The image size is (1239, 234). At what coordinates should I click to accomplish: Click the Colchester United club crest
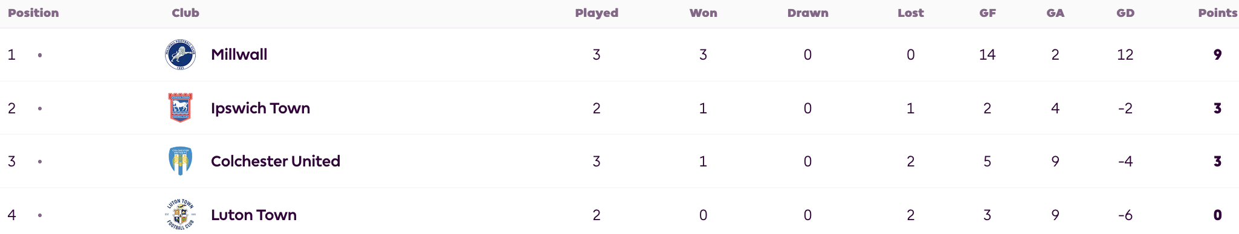coord(180,161)
